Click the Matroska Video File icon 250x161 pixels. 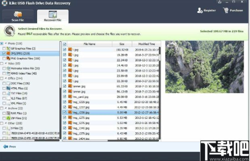pos(9,68)
